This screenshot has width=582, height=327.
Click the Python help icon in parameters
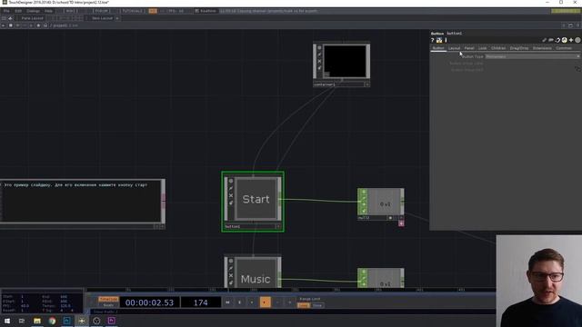(439, 40)
